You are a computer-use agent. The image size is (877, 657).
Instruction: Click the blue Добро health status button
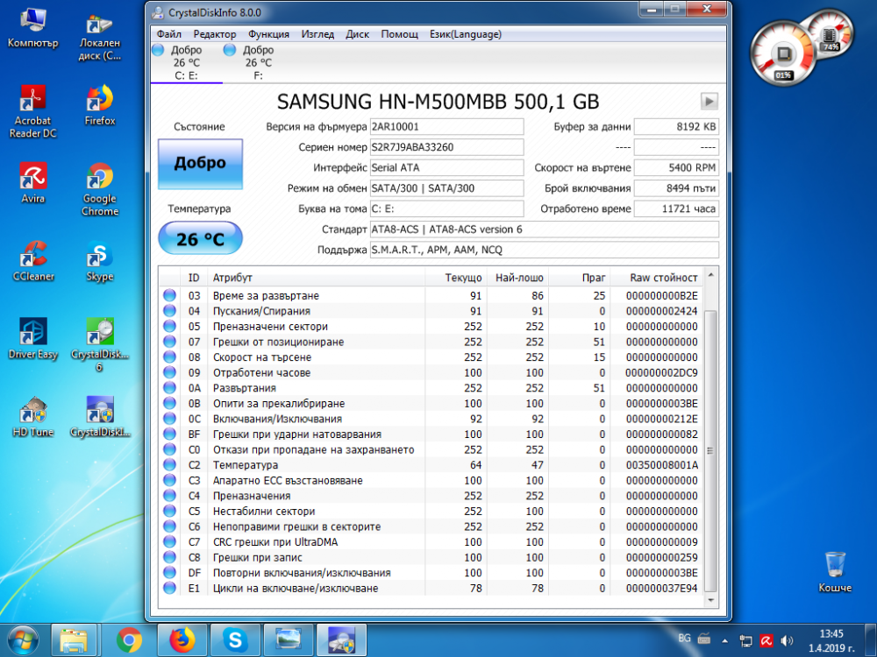(x=200, y=163)
